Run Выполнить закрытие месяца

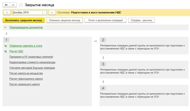(23, 20)
